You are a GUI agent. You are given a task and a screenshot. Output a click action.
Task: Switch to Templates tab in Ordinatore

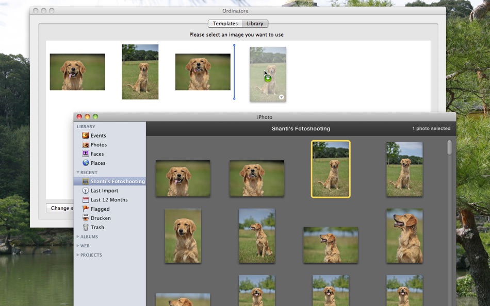point(225,23)
